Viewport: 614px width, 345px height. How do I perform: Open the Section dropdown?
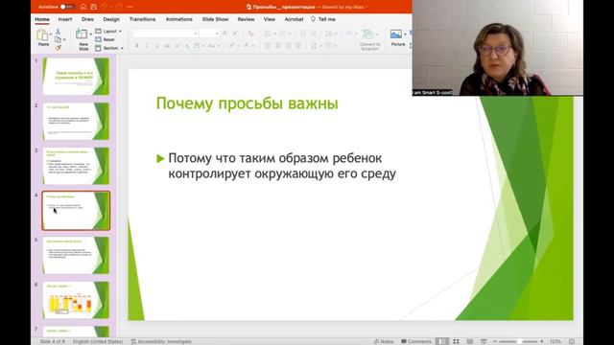pos(109,48)
